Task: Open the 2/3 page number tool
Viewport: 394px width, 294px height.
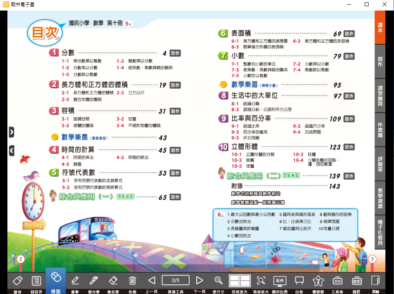Action: point(176,280)
